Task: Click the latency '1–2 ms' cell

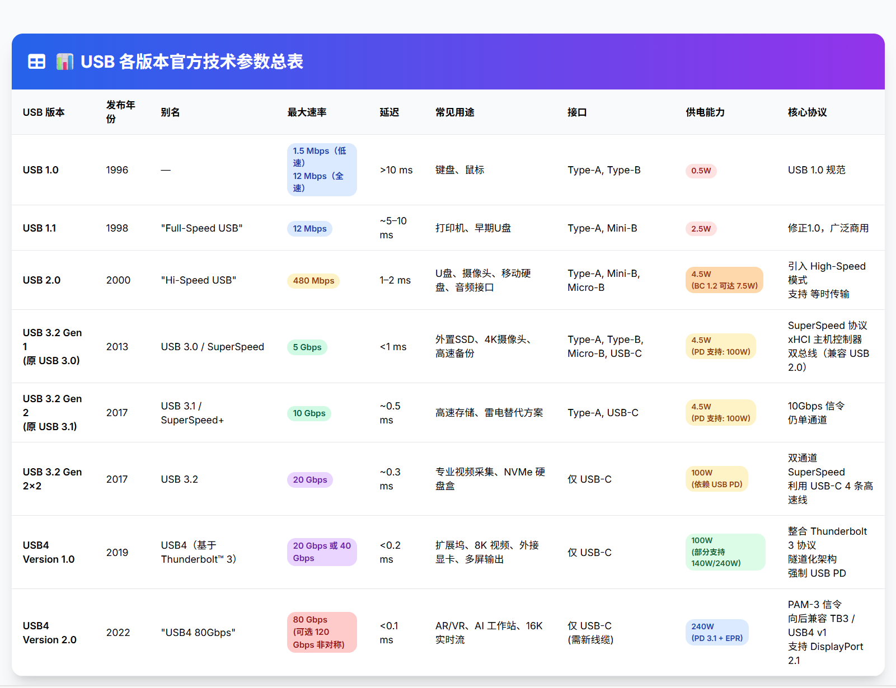Action: (x=395, y=280)
